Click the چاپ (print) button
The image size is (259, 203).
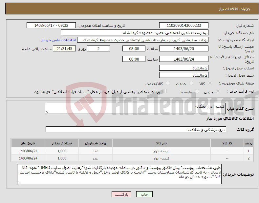144,194
